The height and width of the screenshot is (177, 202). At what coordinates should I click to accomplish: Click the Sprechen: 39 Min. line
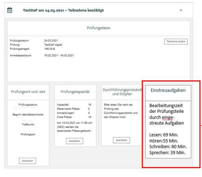click(167, 152)
